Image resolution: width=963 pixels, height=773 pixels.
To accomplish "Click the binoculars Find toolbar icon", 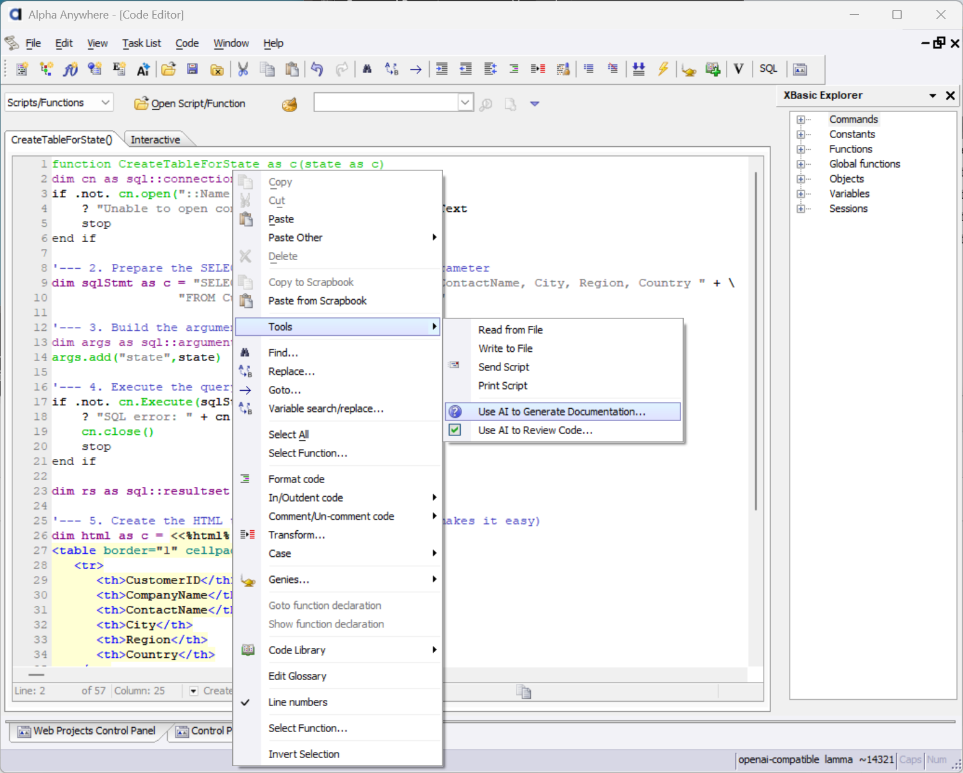I will [367, 69].
